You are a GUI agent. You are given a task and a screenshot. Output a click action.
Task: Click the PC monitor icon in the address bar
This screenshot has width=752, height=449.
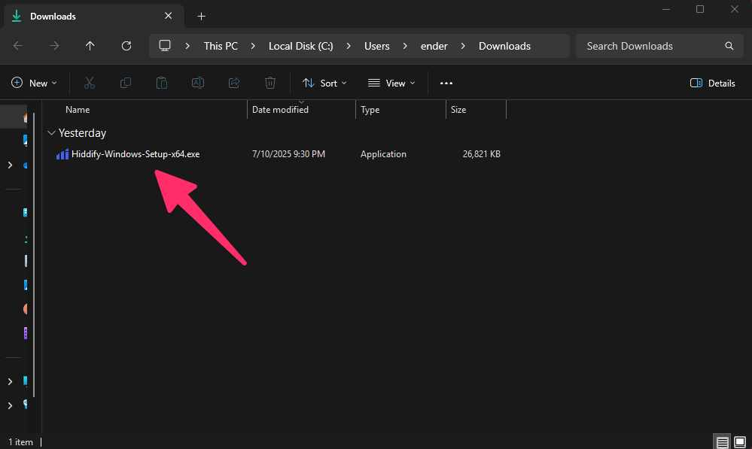pyautogui.click(x=165, y=46)
